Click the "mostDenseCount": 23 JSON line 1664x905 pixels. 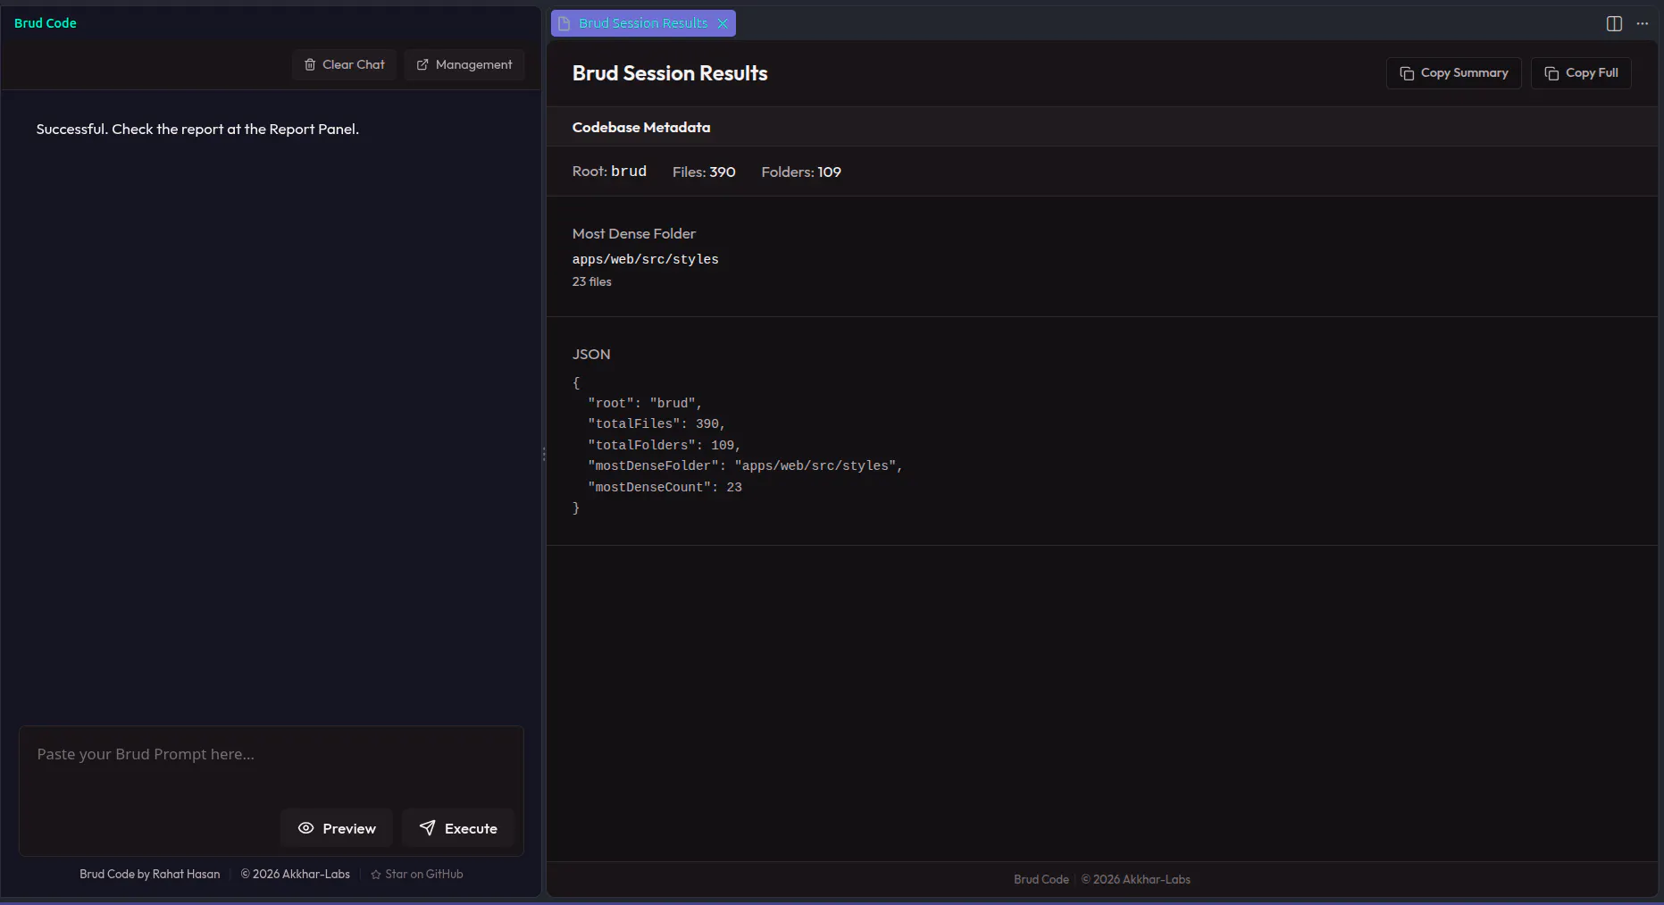pos(665,487)
